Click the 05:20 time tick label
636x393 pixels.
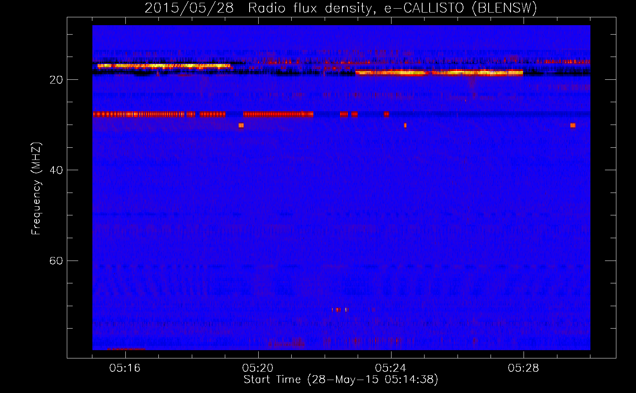258,368
